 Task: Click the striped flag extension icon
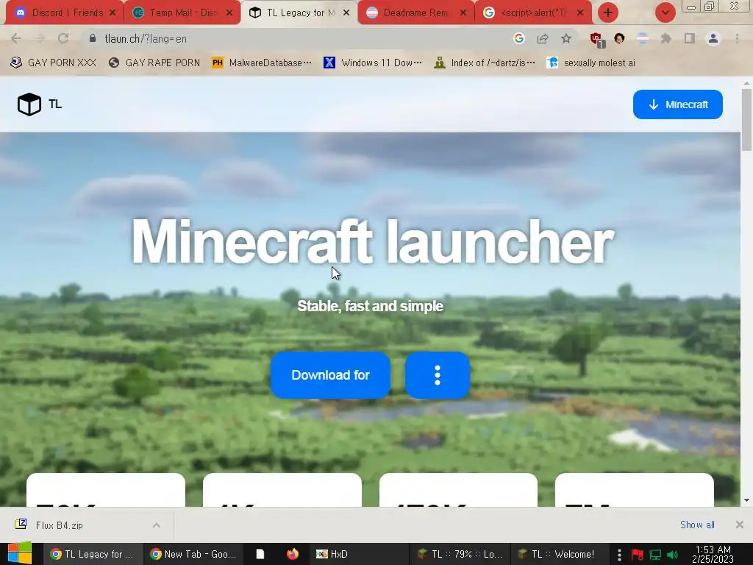[x=643, y=38]
